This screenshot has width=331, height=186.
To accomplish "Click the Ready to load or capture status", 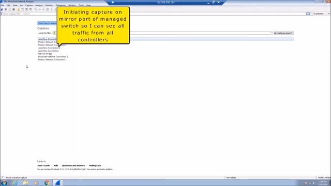I will tap(16, 178).
